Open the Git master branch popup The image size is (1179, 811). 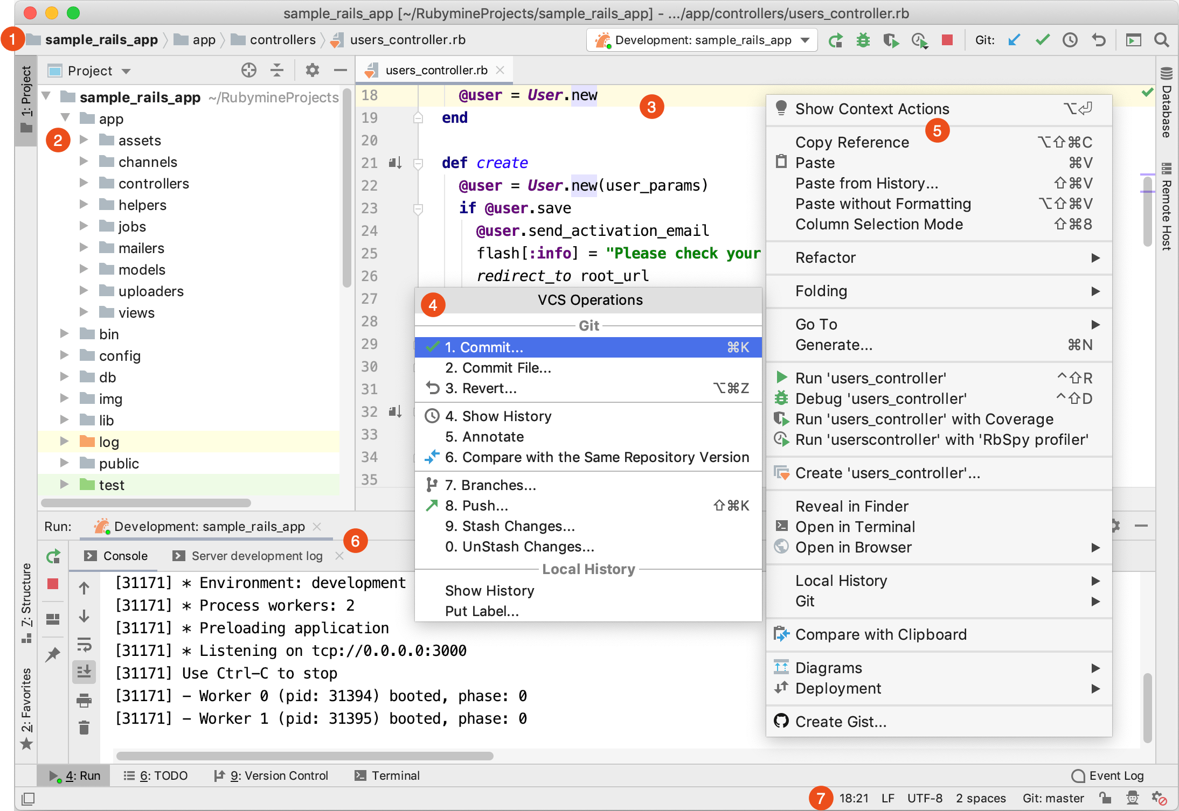[x=1053, y=798]
